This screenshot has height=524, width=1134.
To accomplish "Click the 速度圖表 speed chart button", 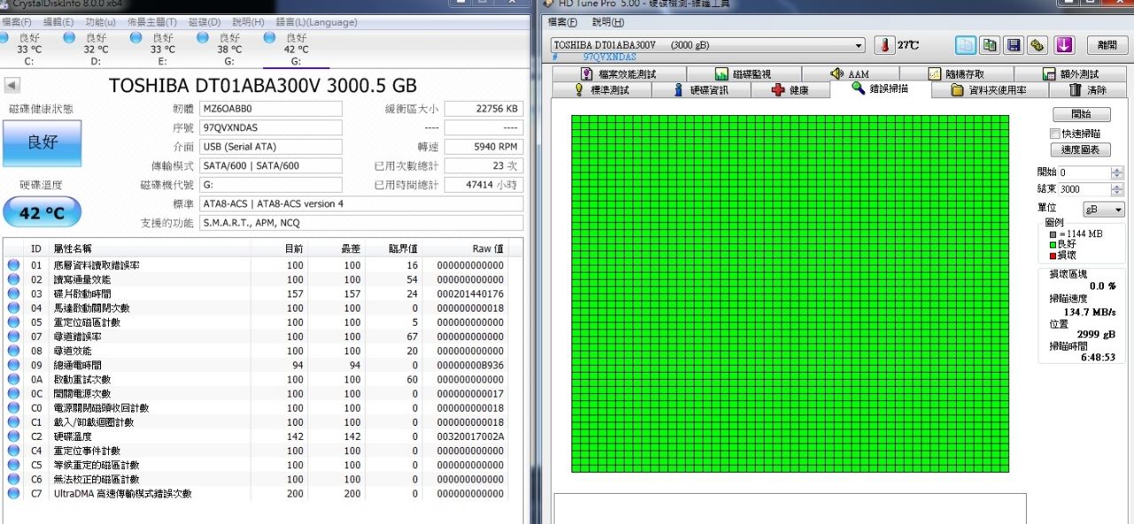I will (x=1081, y=150).
